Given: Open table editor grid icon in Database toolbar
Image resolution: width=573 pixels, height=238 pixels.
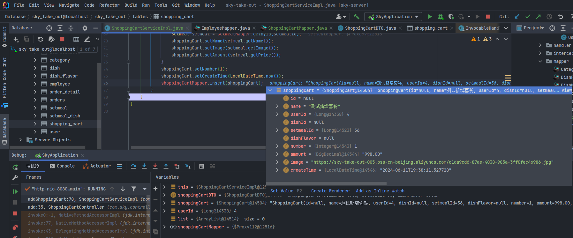Looking at the screenshot, I should (76, 39).
